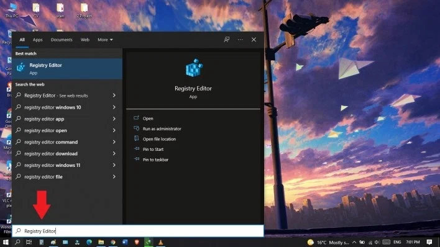Viewport: 440px width, 247px height.
Task: Open the scan folder on desktop
Action: (x=60, y=11)
